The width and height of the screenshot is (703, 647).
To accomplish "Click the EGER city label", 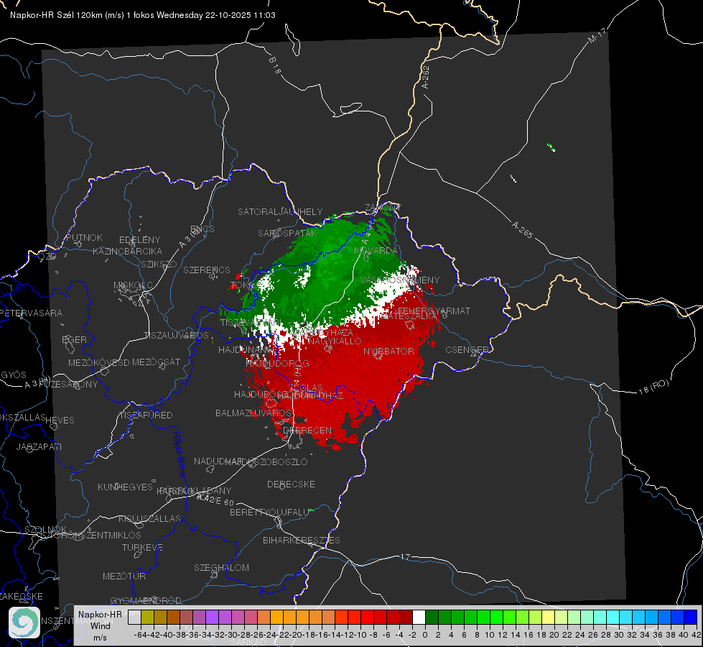I will coord(75,339).
